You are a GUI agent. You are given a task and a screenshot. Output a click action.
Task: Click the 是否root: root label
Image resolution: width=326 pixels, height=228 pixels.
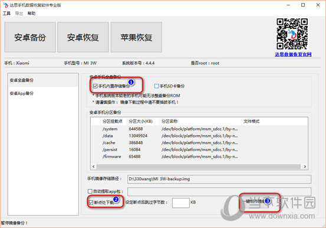pyautogui.click(x=205, y=63)
